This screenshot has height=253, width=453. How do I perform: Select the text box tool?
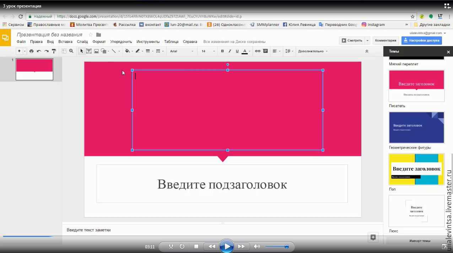pyautogui.click(x=89, y=51)
